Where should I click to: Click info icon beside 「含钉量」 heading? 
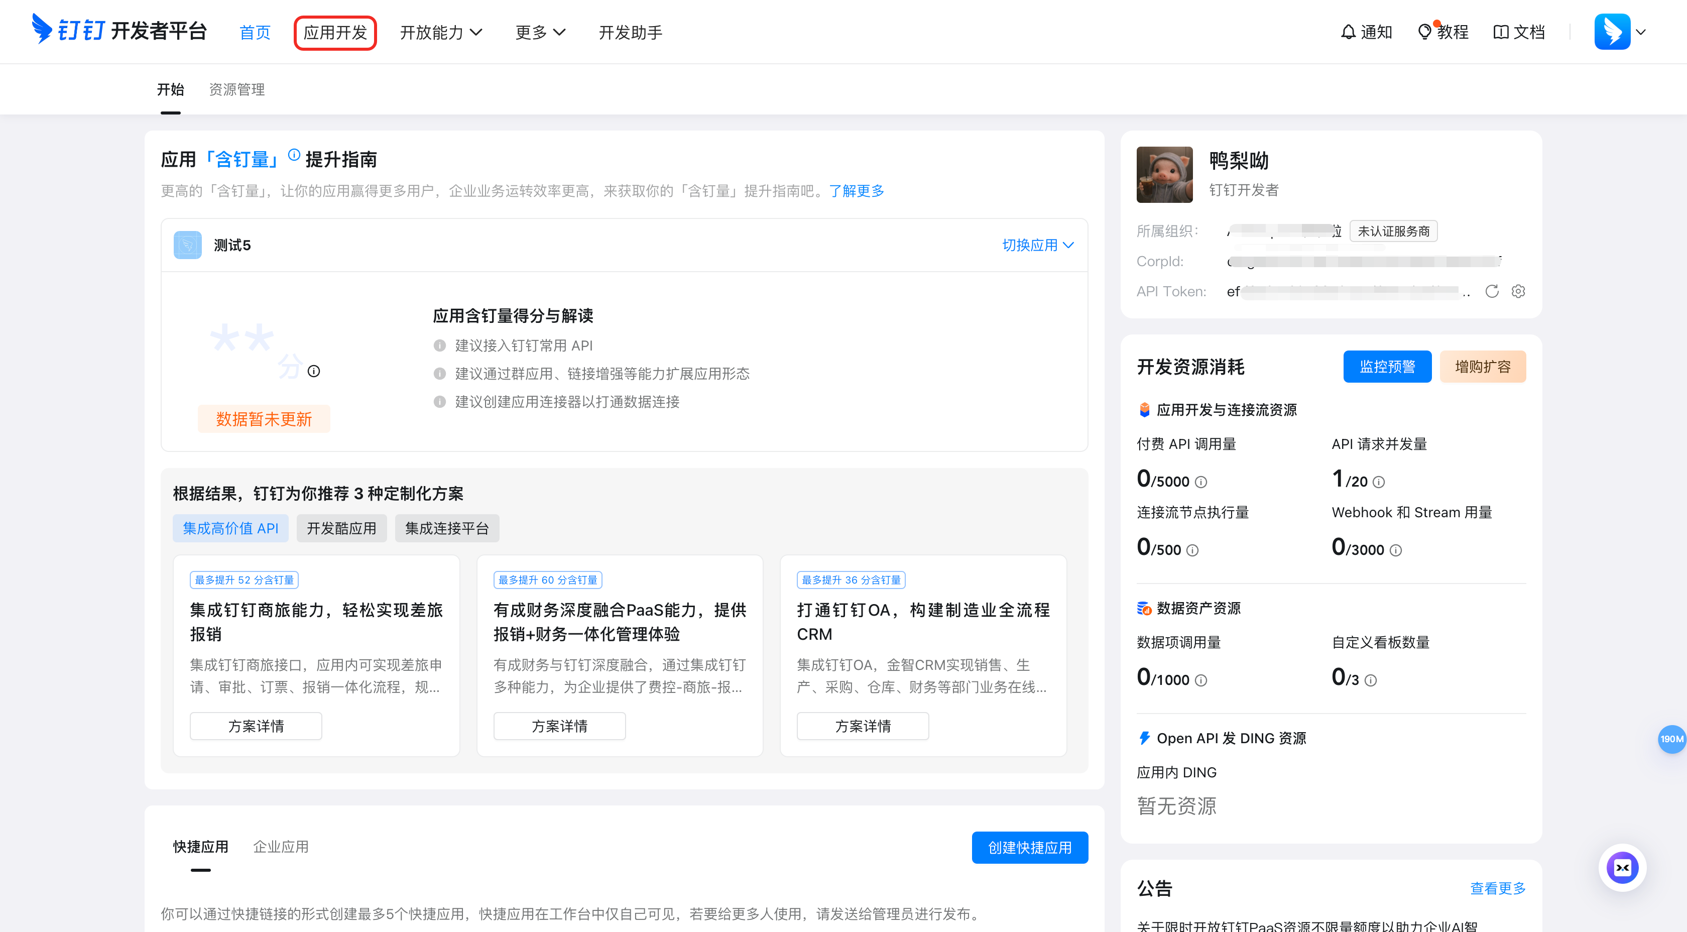coord(294,155)
